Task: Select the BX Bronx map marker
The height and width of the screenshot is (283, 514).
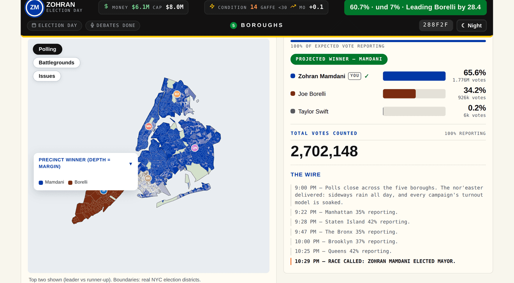Action: coord(177,94)
